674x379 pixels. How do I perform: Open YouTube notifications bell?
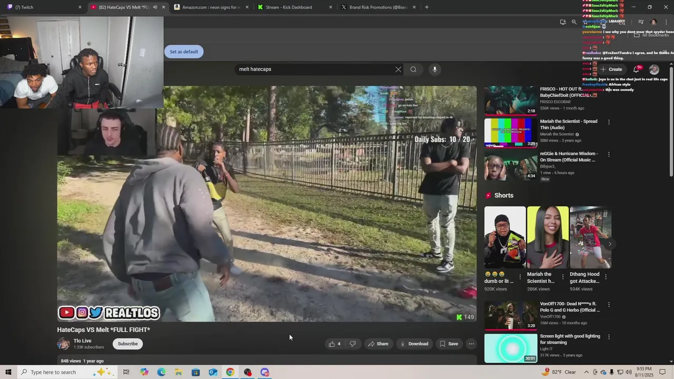click(637, 69)
